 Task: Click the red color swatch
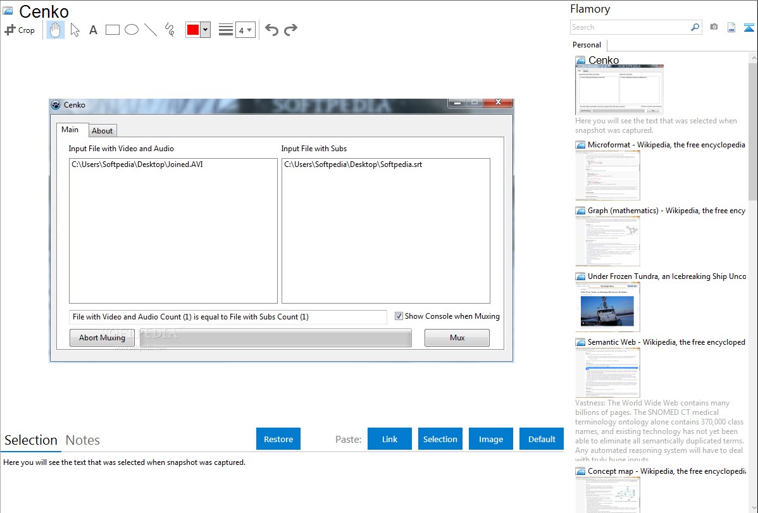(193, 30)
